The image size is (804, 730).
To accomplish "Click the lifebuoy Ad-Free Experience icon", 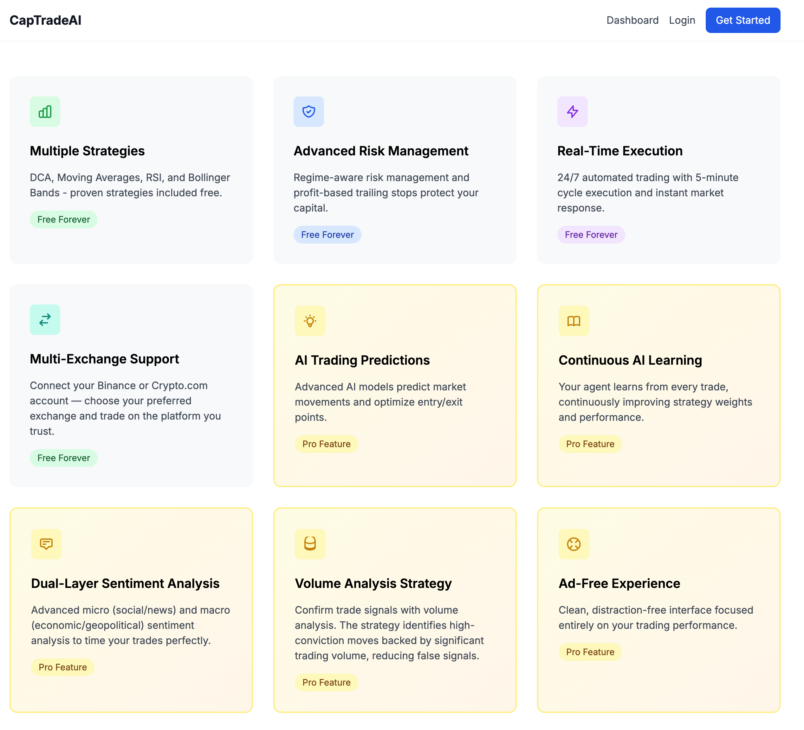I will (x=574, y=544).
